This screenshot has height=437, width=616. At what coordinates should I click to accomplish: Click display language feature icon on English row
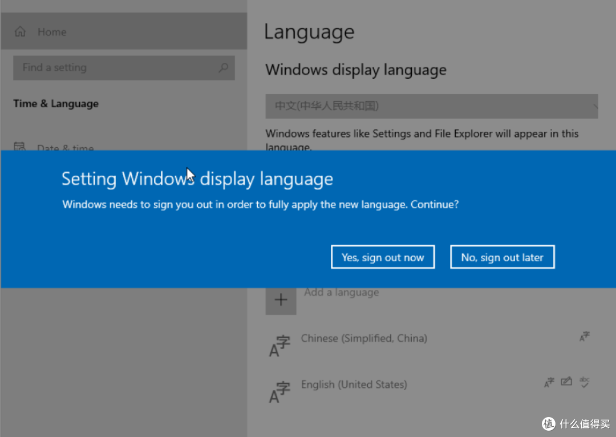549,382
